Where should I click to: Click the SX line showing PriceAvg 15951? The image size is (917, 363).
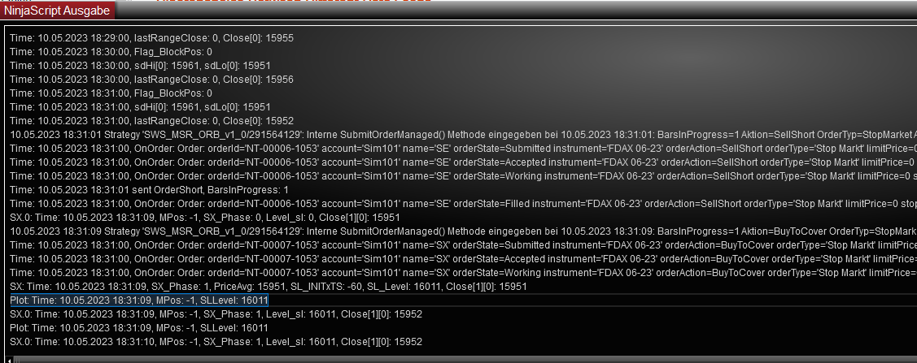pyautogui.click(x=269, y=287)
